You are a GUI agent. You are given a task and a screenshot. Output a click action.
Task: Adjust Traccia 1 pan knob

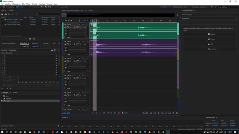click(x=78, y=27)
